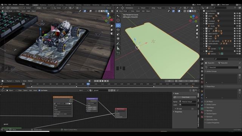Toggle Use Nodes checkbox in shader editor
The image size is (242, 136).
click(39, 91)
